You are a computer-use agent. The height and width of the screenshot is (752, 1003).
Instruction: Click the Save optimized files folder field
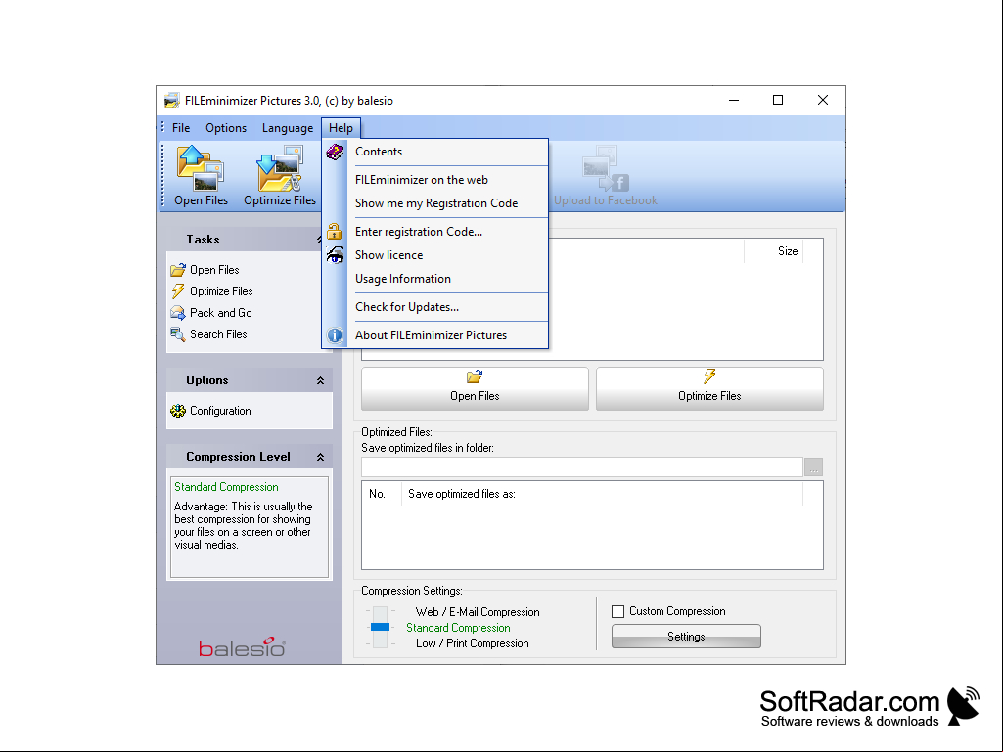(582, 466)
